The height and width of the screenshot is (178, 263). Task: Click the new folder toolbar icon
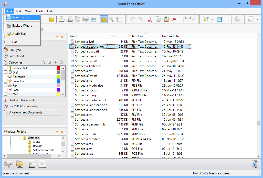[x=52, y=19]
